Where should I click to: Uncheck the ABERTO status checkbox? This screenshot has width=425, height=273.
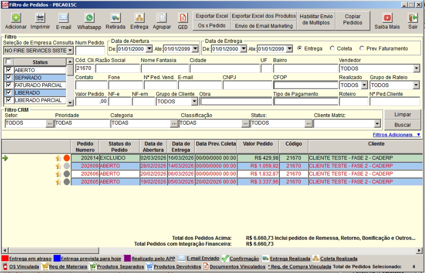click(x=9, y=70)
